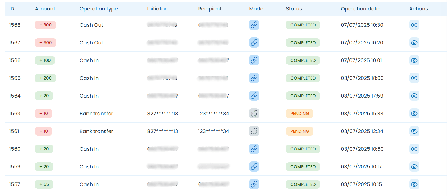Click COMPLETED status badge for transaction 1564

tap(303, 96)
